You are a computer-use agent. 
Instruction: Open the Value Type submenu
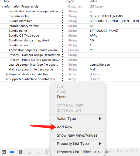tap(78, 119)
